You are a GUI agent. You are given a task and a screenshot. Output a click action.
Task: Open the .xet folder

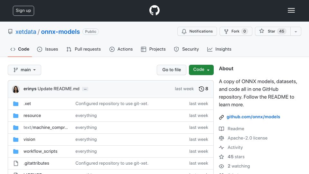pyautogui.click(x=27, y=103)
